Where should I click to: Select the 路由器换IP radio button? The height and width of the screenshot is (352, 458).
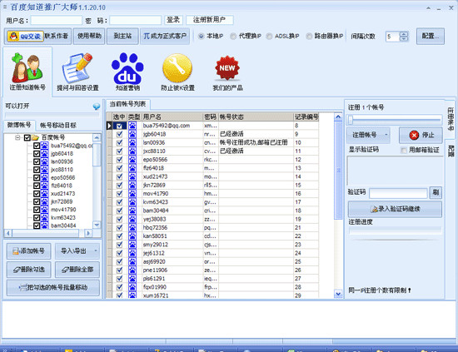[309, 36]
